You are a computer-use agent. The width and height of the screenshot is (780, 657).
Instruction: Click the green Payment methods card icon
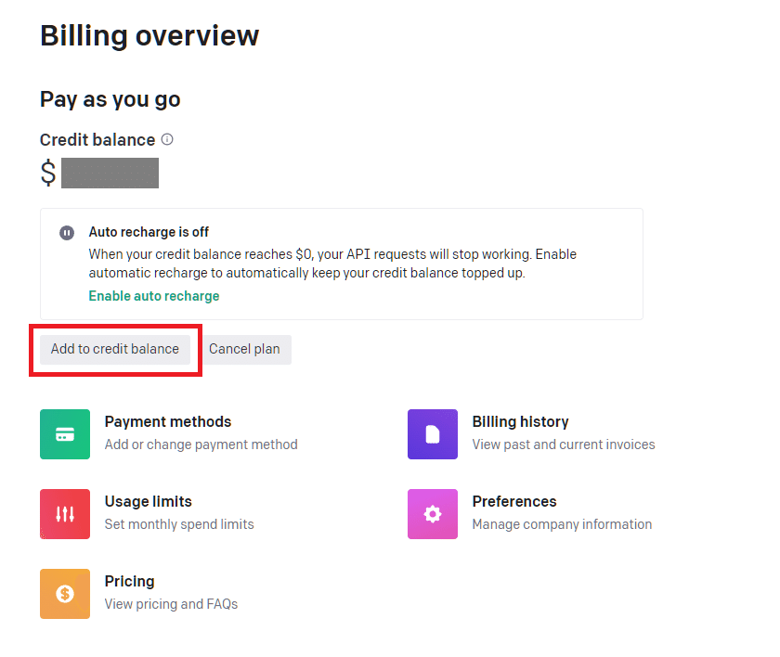tap(64, 433)
